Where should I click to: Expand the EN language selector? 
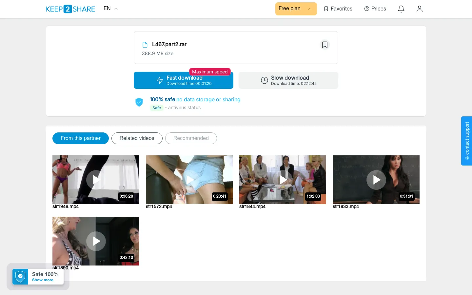tap(110, 9)
